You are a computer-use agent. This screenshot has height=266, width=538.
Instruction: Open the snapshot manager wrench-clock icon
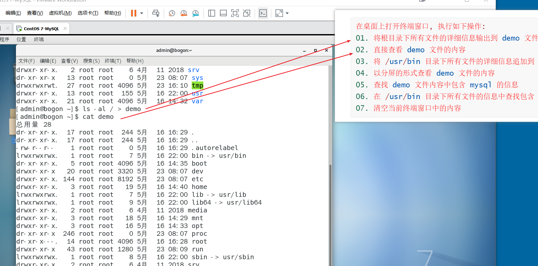(195, 13)
